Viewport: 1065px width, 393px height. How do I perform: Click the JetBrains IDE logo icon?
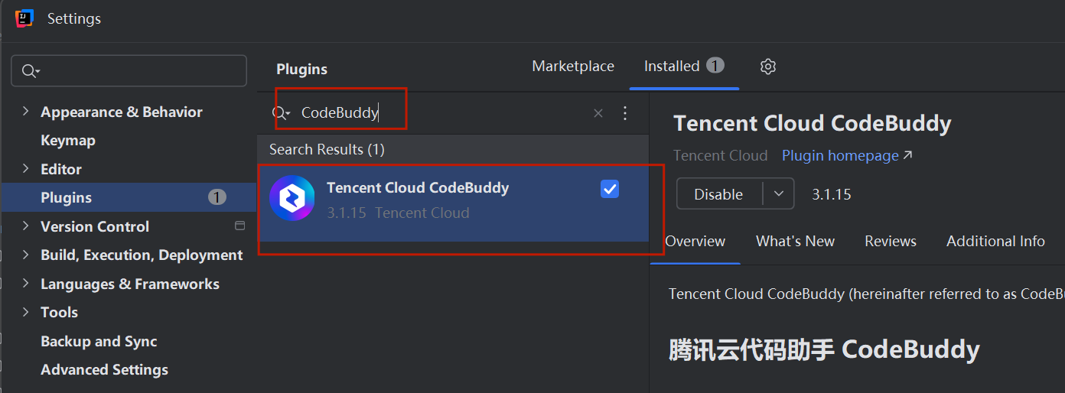point(24,18)
